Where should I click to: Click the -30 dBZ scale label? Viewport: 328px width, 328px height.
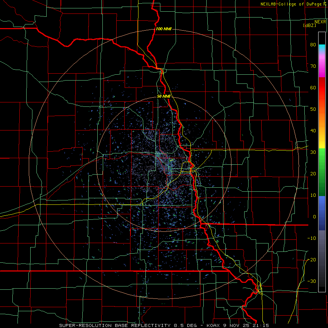coord(312,281)
